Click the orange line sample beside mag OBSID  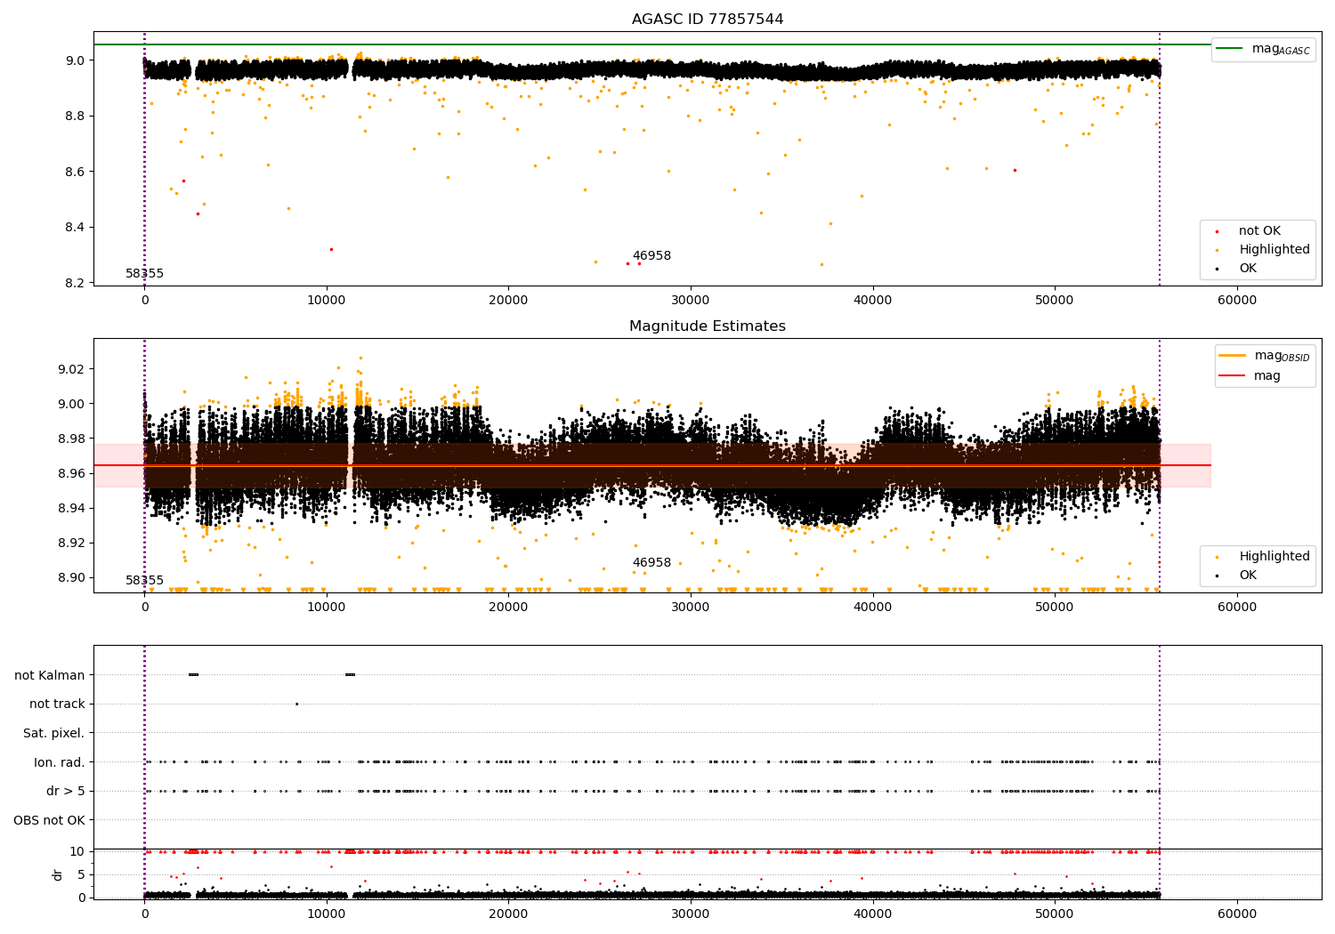pos(1233,356)
